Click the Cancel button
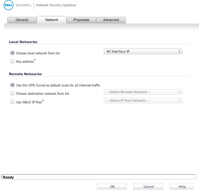This screenshot has height=194, width=201. (148, 187)
